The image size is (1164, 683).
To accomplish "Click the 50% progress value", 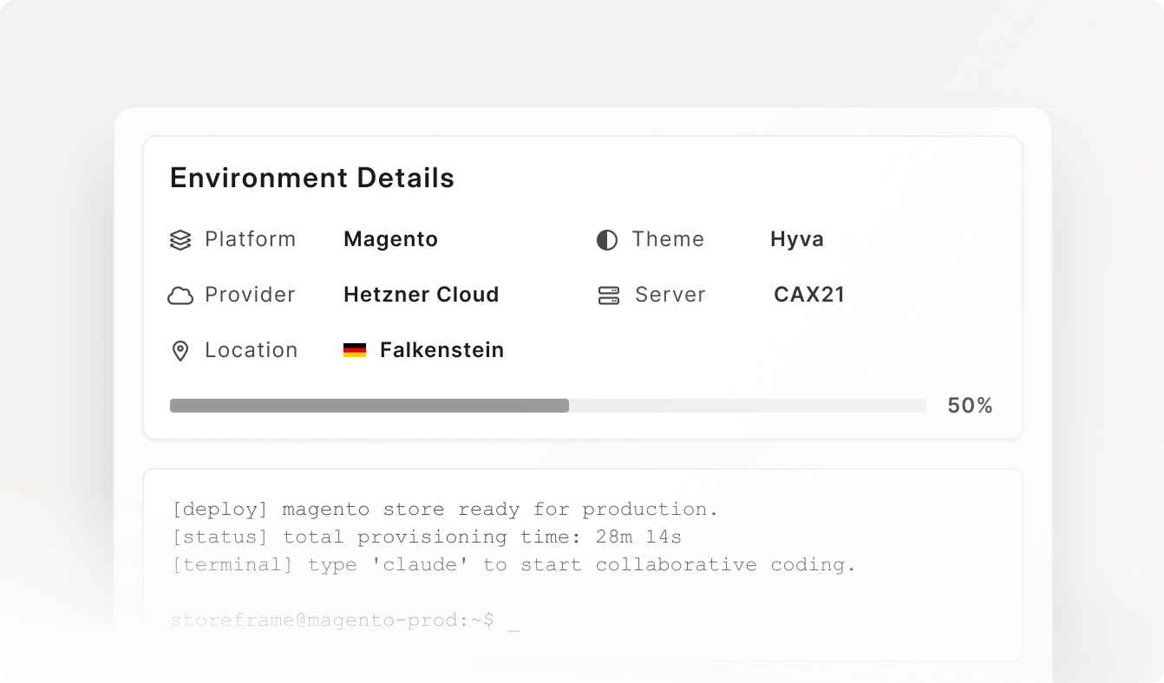I will click(970, 406).
